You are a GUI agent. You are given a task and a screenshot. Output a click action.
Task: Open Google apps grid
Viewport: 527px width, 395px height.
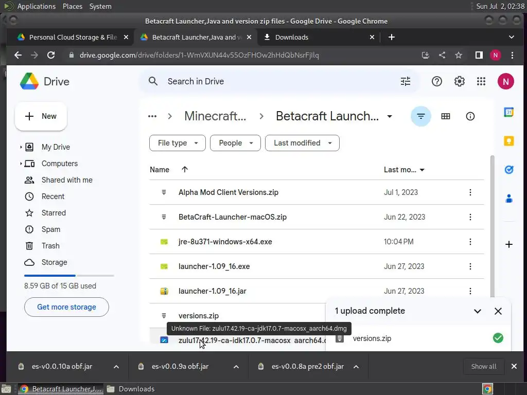pos(481,81)
